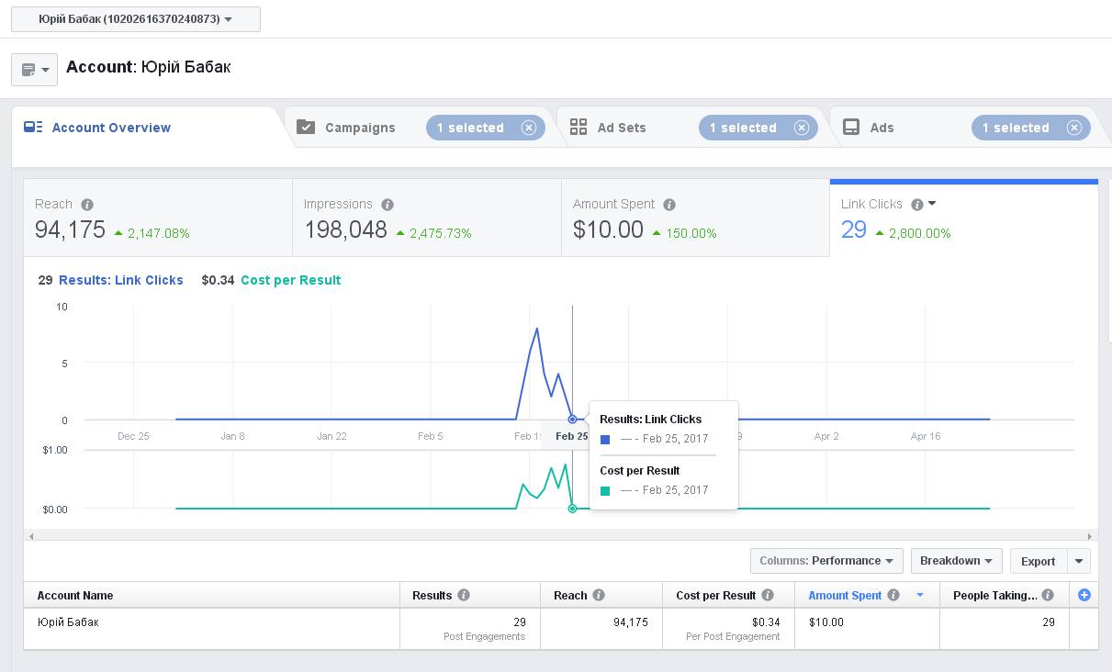The image size is (1112, 672).
Task: Switch to the Ad Sets tab
Action: point(621,128)
